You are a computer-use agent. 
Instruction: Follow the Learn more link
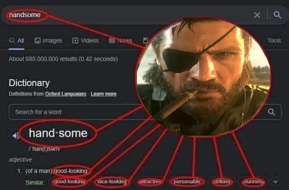click(103, 94)
